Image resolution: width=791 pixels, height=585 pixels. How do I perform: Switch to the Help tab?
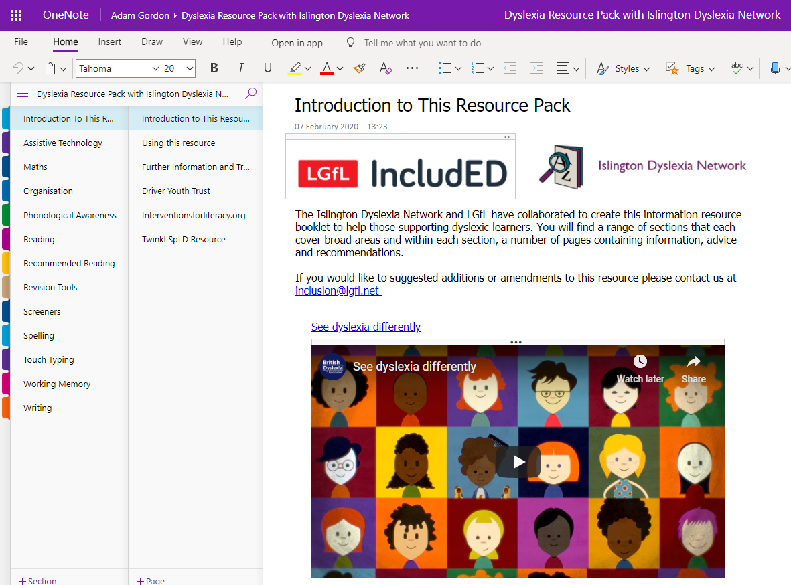pos(232,42)
